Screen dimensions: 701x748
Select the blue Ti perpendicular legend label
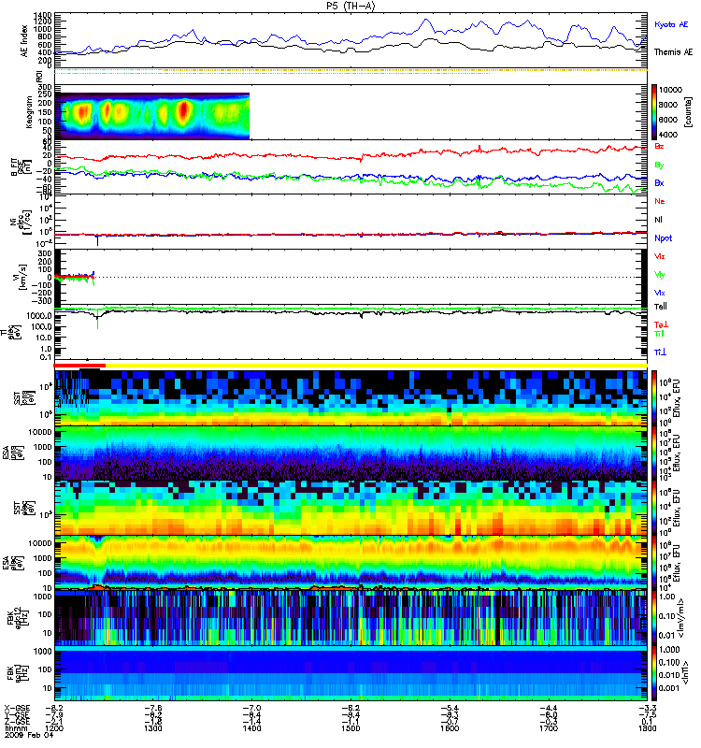(x=660, y=352)
